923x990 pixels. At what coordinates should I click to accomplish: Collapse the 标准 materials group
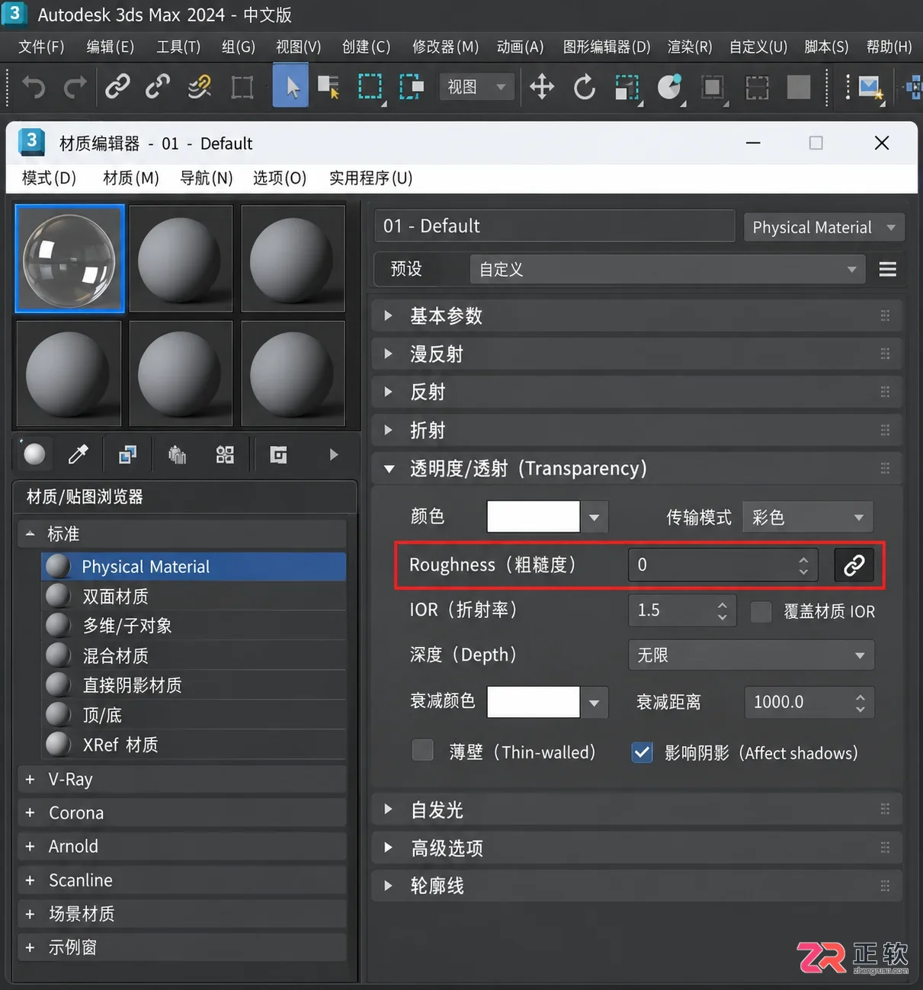[x=181, y=533]
